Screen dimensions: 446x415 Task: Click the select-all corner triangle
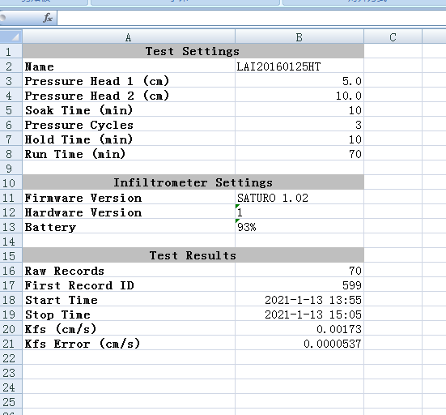click(x=11, y=36)
